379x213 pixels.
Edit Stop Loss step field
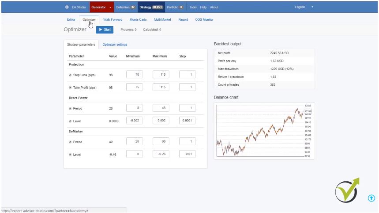click(x=188, y=74)
